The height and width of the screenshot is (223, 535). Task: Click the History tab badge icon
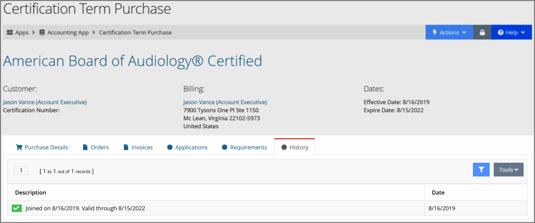[x=284, y=147]
